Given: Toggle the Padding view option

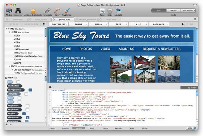Looking at the screenshot, I should (x=66, y=128).
